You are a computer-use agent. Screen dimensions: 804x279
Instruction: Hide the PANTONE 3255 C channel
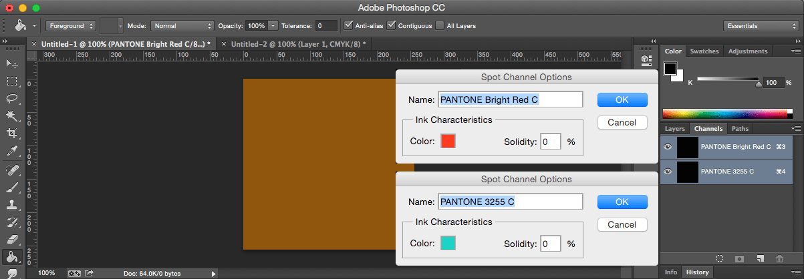pyautogui.click(x=668, y=172)
